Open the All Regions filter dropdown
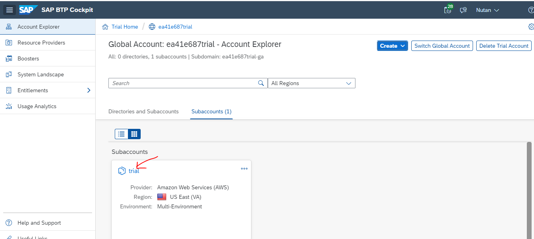 pyautogui.click(x=311, y=83)
